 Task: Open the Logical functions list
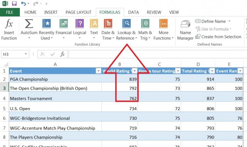tap(79, 30)
